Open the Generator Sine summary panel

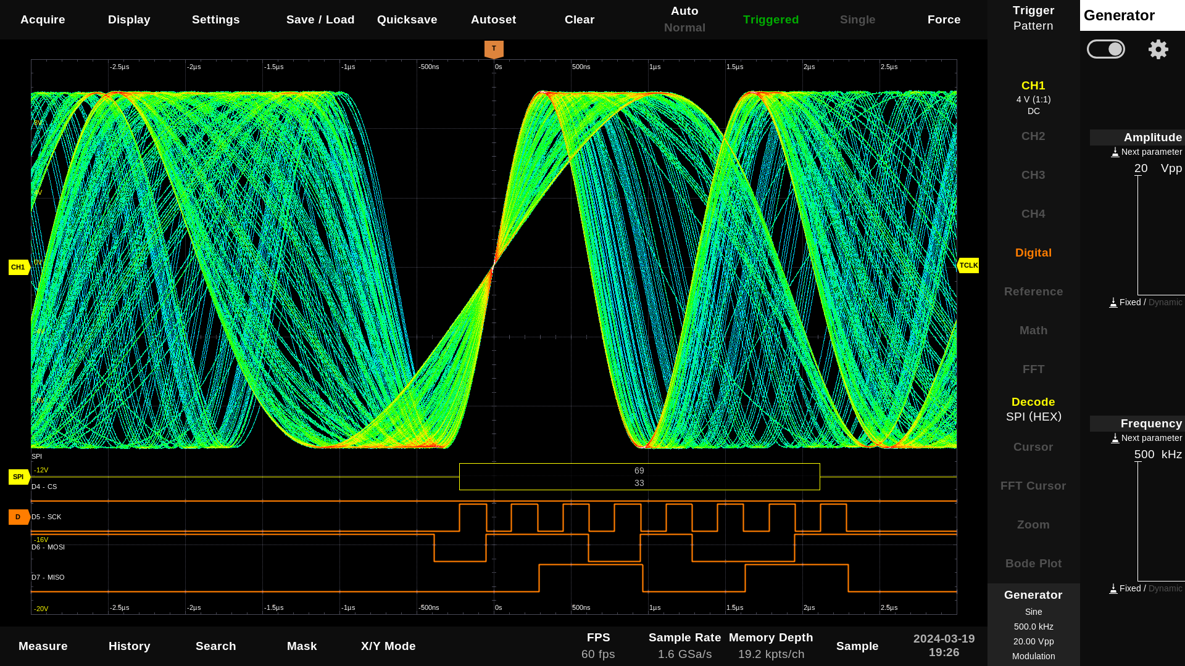coord(1033,625)
